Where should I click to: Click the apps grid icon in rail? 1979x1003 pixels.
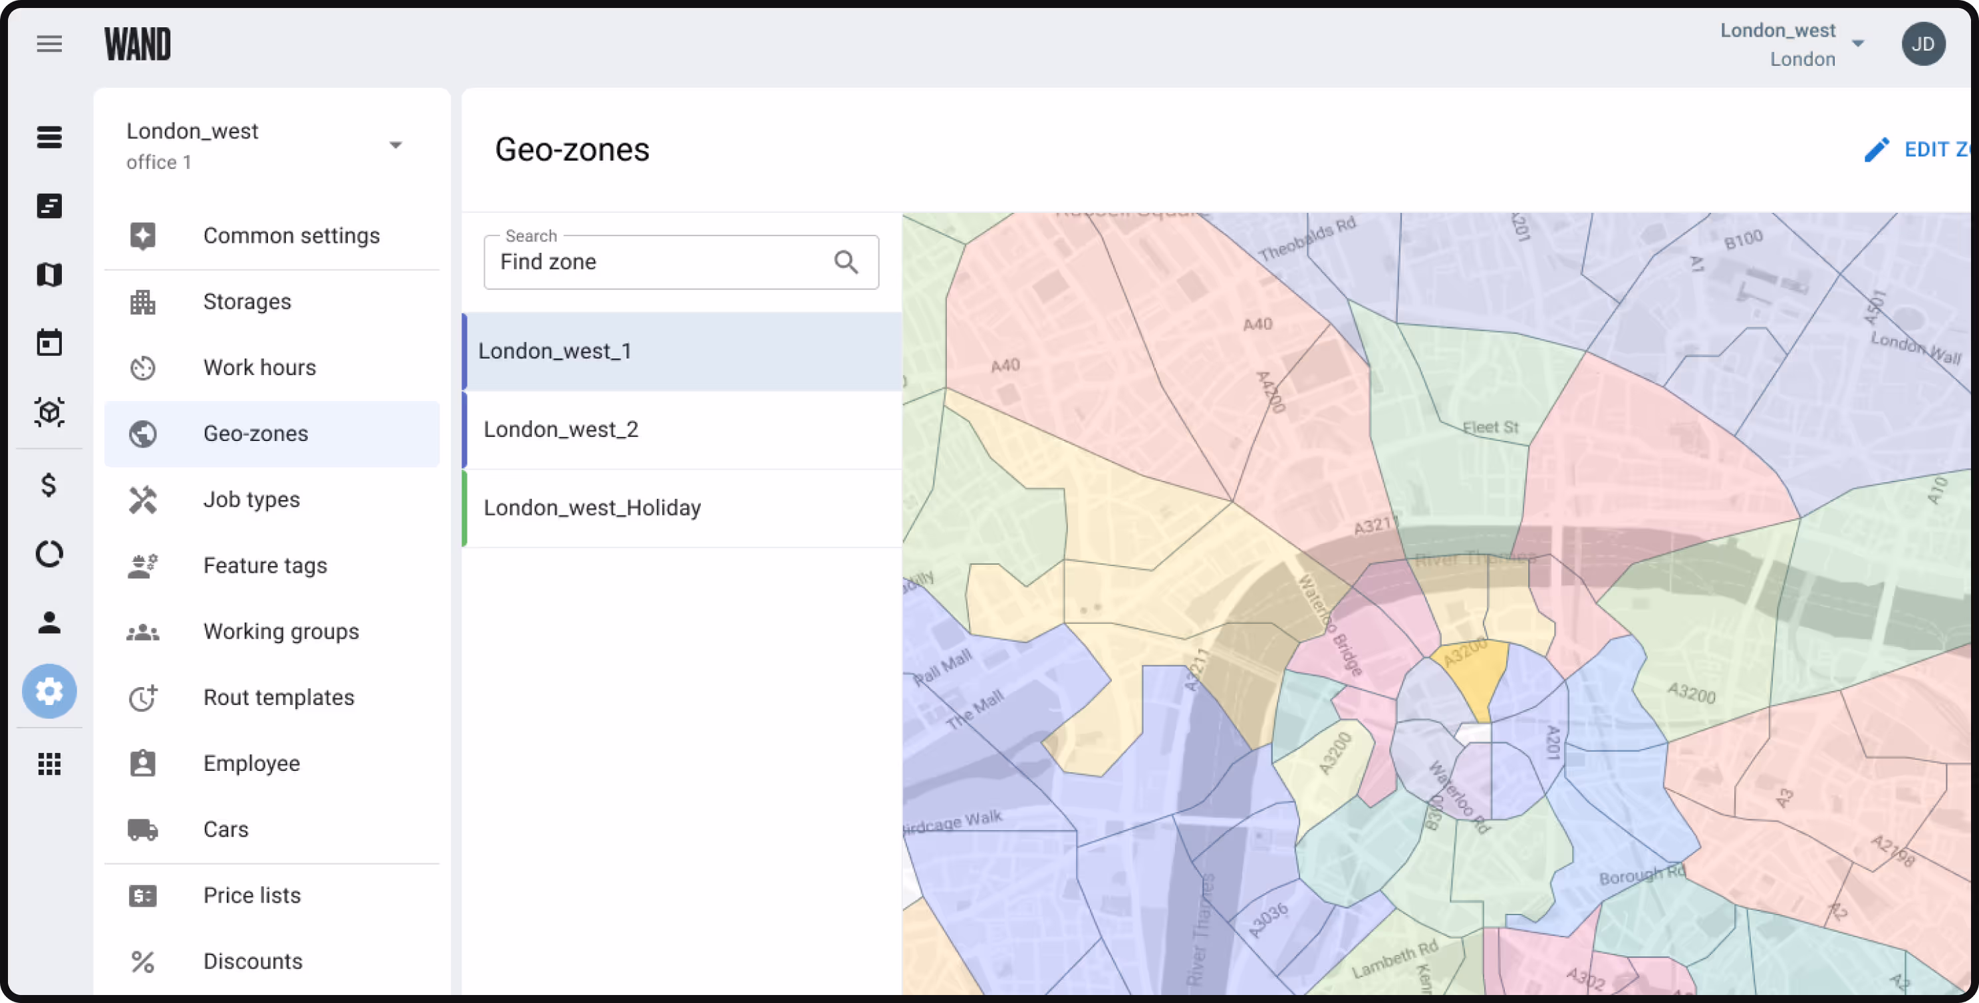click(49, 763)
